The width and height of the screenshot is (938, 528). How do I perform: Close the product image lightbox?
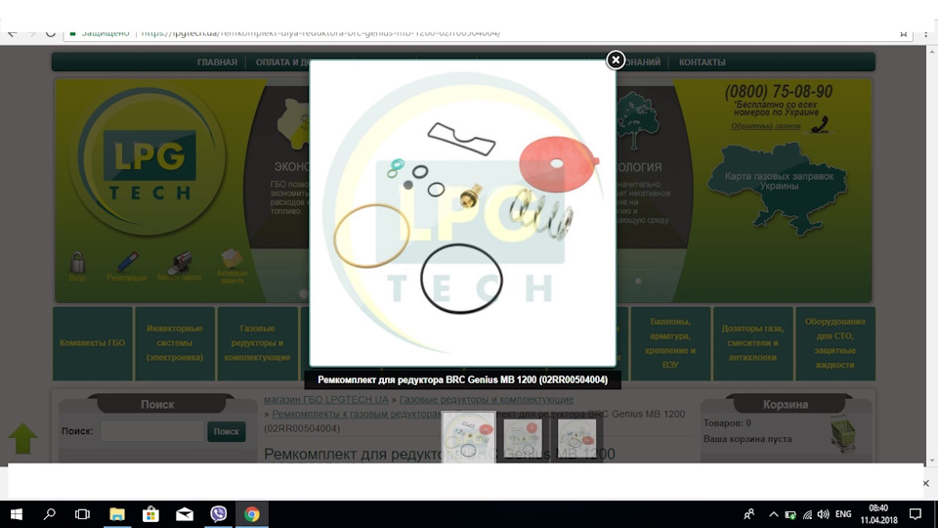615,60
